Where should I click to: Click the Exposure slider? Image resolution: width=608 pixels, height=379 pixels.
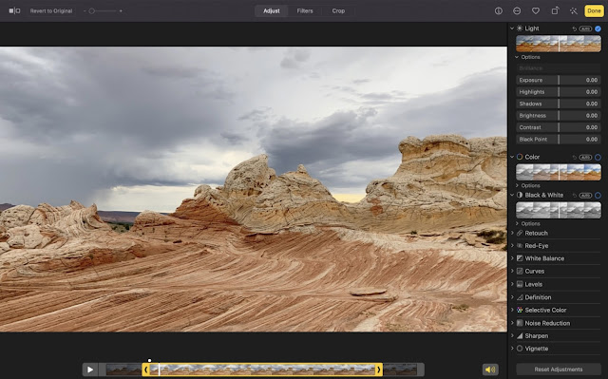(559, 80)
